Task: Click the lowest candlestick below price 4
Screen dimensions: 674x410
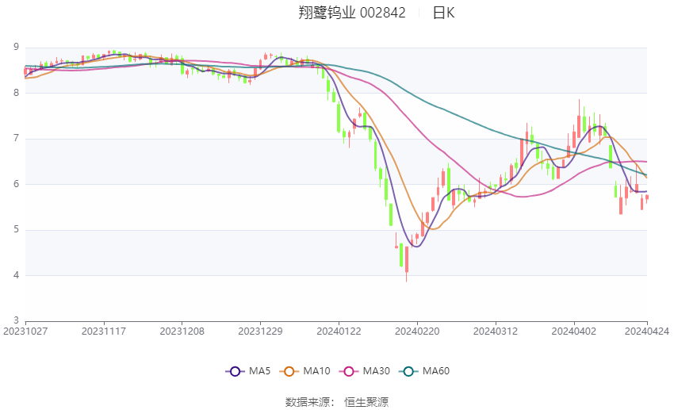Action: tap(407, 262)
